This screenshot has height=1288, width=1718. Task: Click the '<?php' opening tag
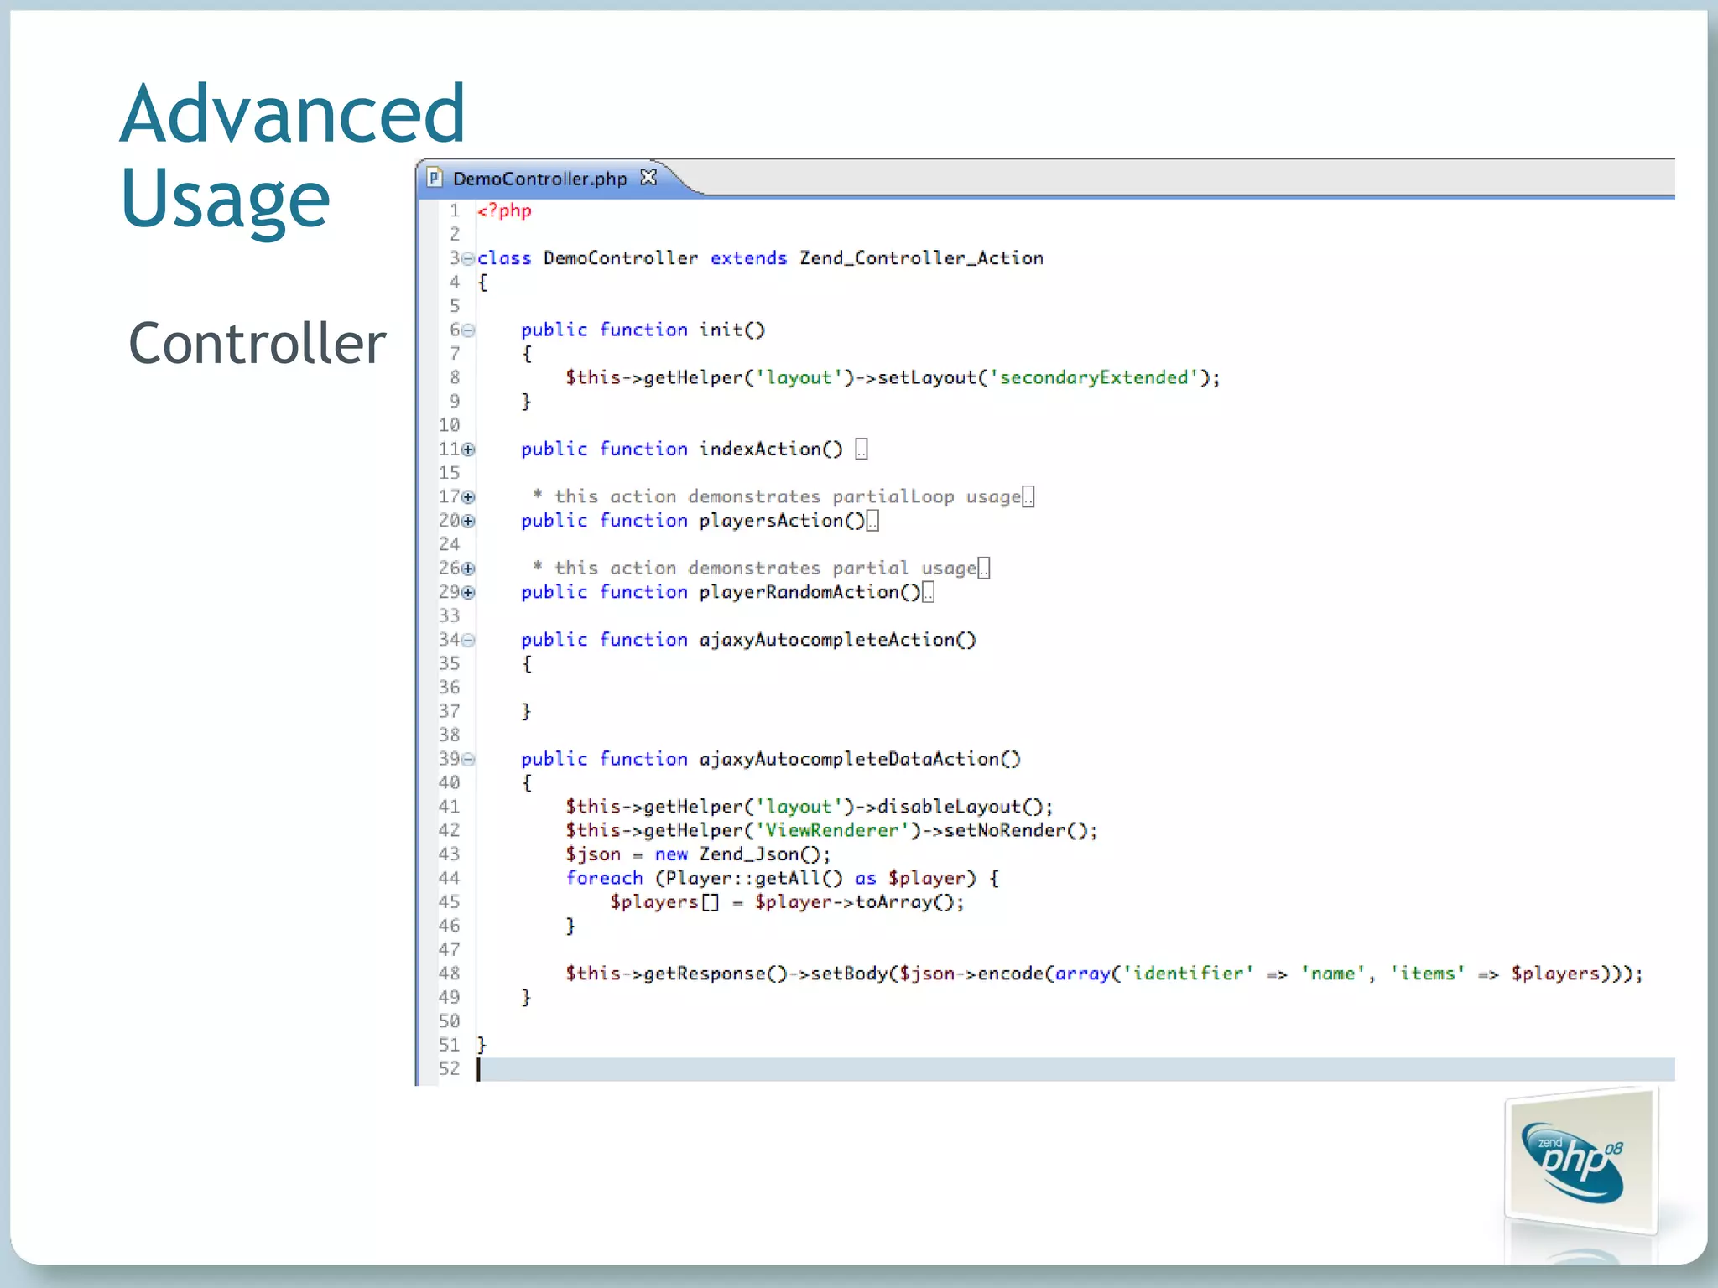tap(504, 210)
